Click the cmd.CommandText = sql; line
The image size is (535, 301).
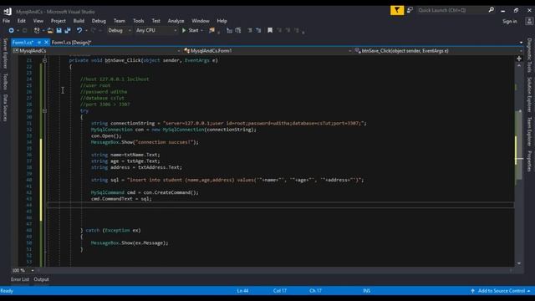point(121,199)
